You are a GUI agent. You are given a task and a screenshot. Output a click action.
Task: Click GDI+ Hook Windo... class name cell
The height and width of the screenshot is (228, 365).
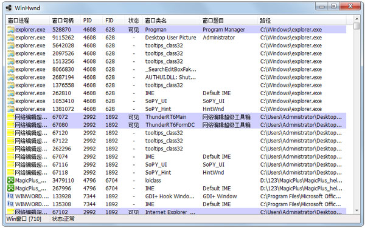(170, 196)
